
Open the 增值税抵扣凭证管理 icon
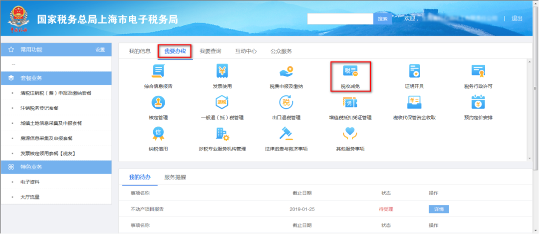(350, 102)
